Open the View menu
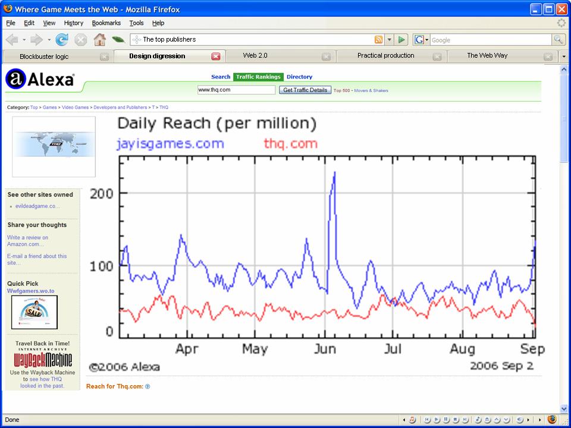 pos(49,23)
